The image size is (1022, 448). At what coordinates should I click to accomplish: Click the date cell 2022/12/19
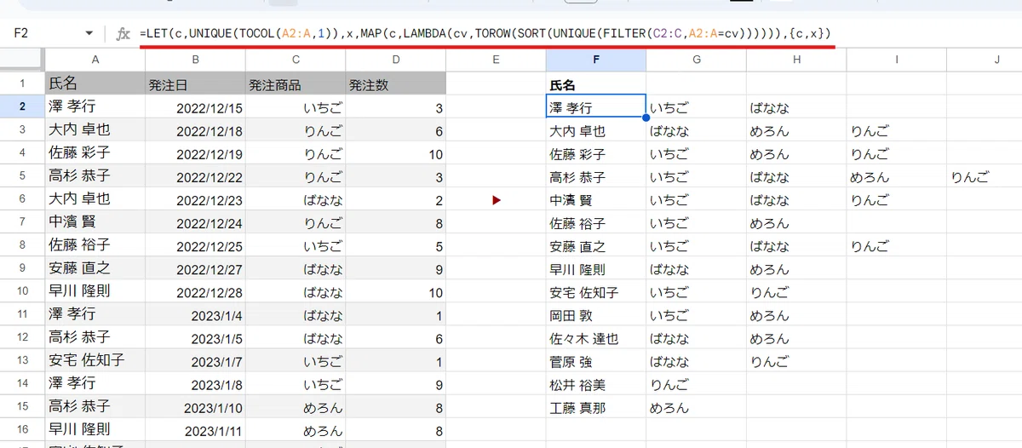click(195, 152)
